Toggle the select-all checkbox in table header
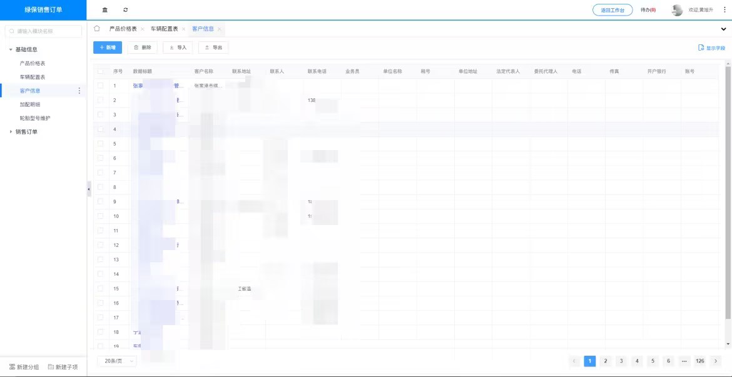This screenshot has width=732, height=377. 101,71
